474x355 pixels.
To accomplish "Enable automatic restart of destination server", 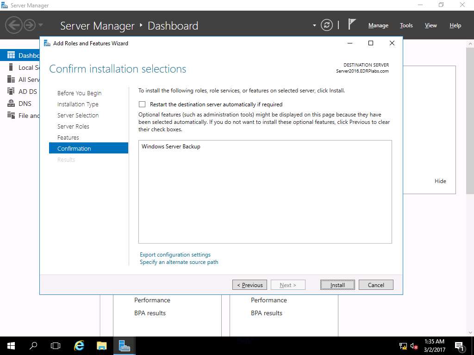I will pos(142,104).
